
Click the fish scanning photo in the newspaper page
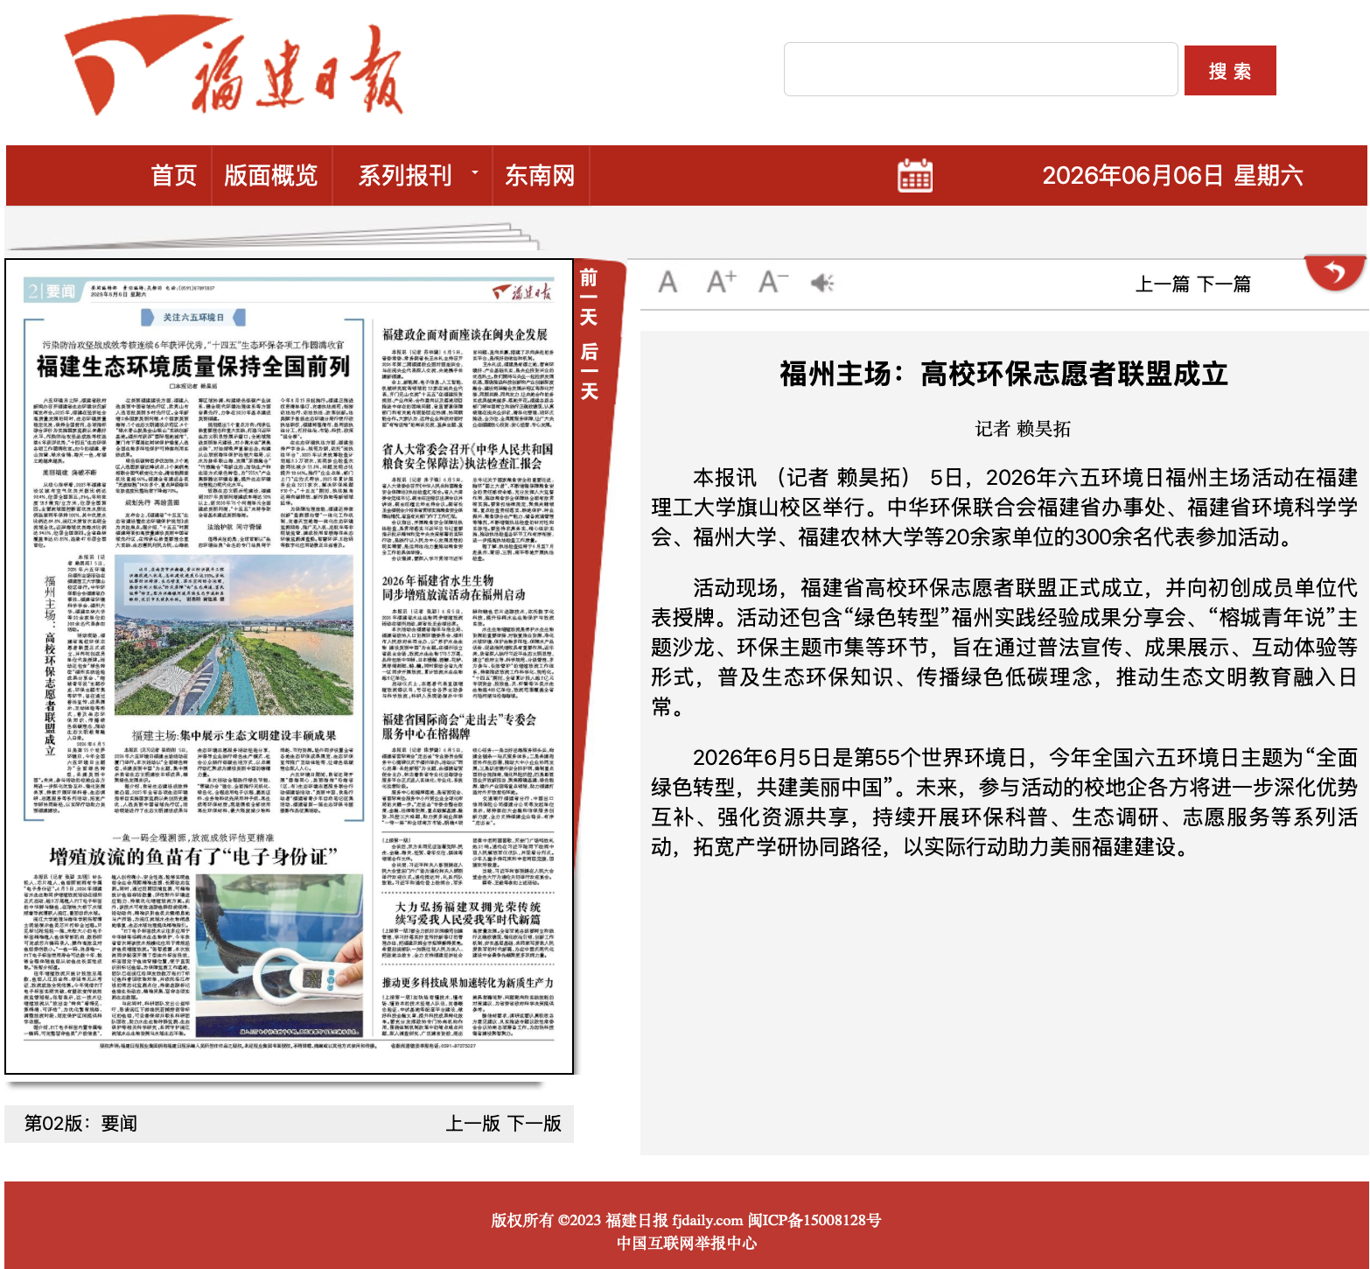280,957
